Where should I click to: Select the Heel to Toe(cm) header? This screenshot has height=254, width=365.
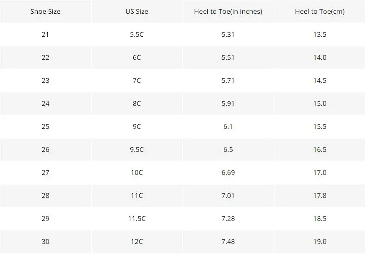(320, 11)
